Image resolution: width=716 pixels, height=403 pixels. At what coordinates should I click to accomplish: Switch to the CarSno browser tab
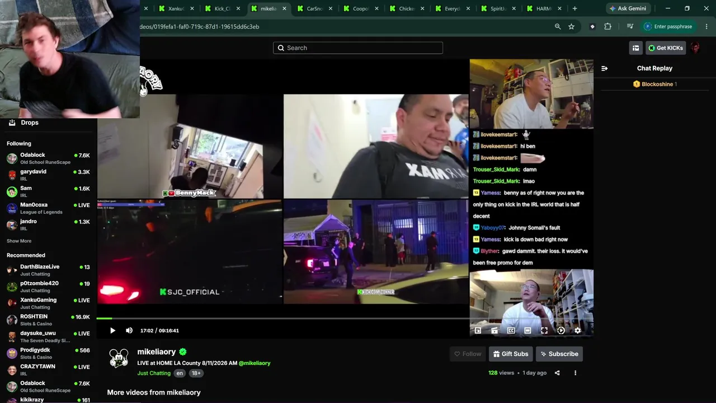pos(314,8)
